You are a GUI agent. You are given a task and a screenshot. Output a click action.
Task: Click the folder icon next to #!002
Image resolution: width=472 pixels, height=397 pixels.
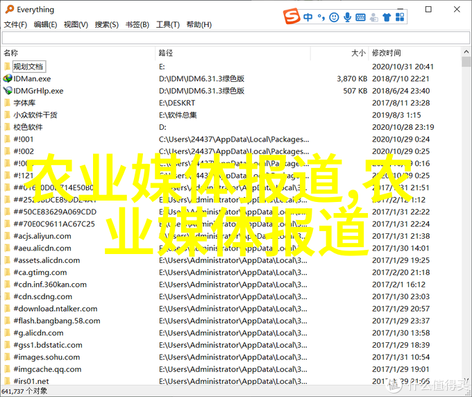pyautogui.click(x=8, y=151)
